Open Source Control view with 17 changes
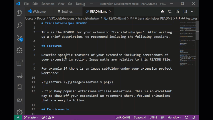Image resolution: width=213 pixels, height=120 pixels. [20, 38]
